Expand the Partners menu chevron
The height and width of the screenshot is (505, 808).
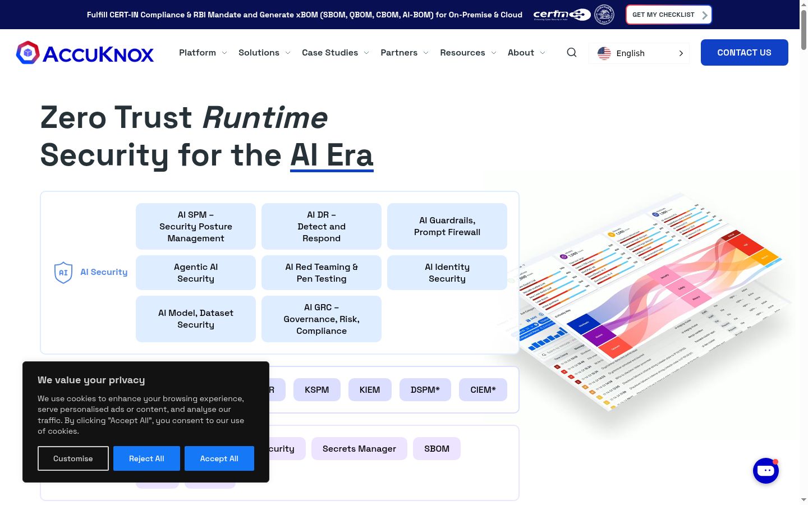click(426, 53)
